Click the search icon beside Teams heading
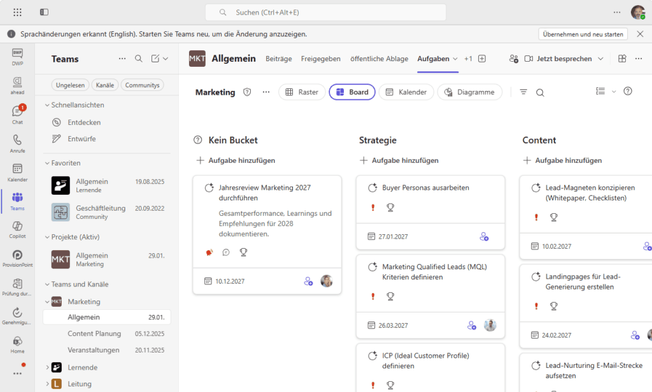The height and width of the screenshot is (392, 652). (x=138, y=59)
